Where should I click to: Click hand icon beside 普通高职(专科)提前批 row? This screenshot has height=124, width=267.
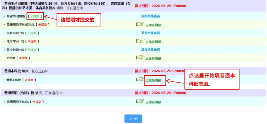click(x=140, y=24)
